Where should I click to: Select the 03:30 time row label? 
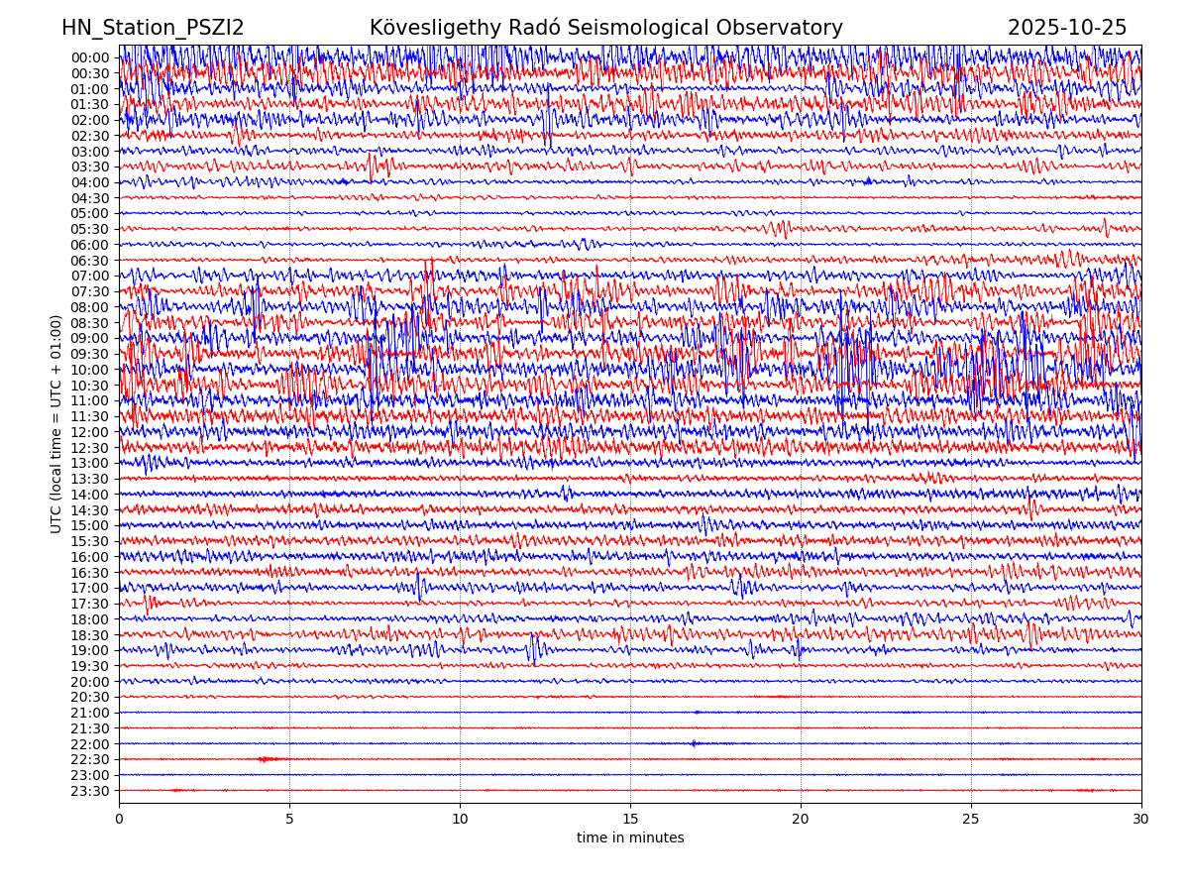point(89,167)
